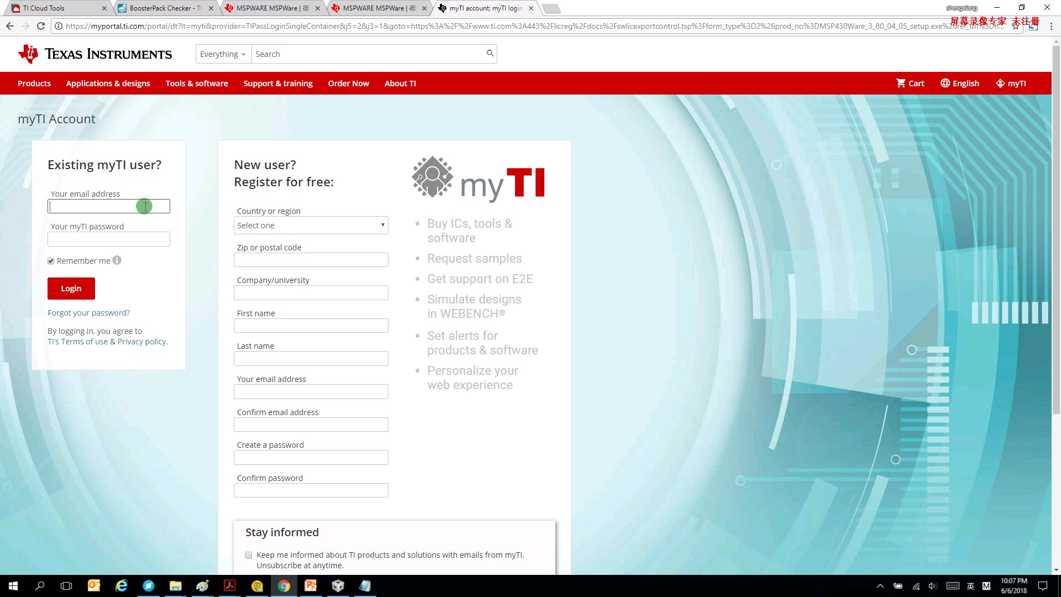Viewport: 1061px width, 597px height.
Task: Open the myTI account menu
Action: 1011,83
